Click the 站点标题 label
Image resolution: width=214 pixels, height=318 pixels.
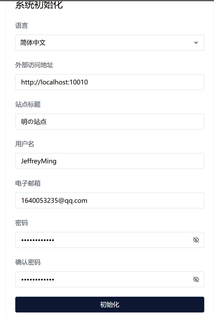28,105
